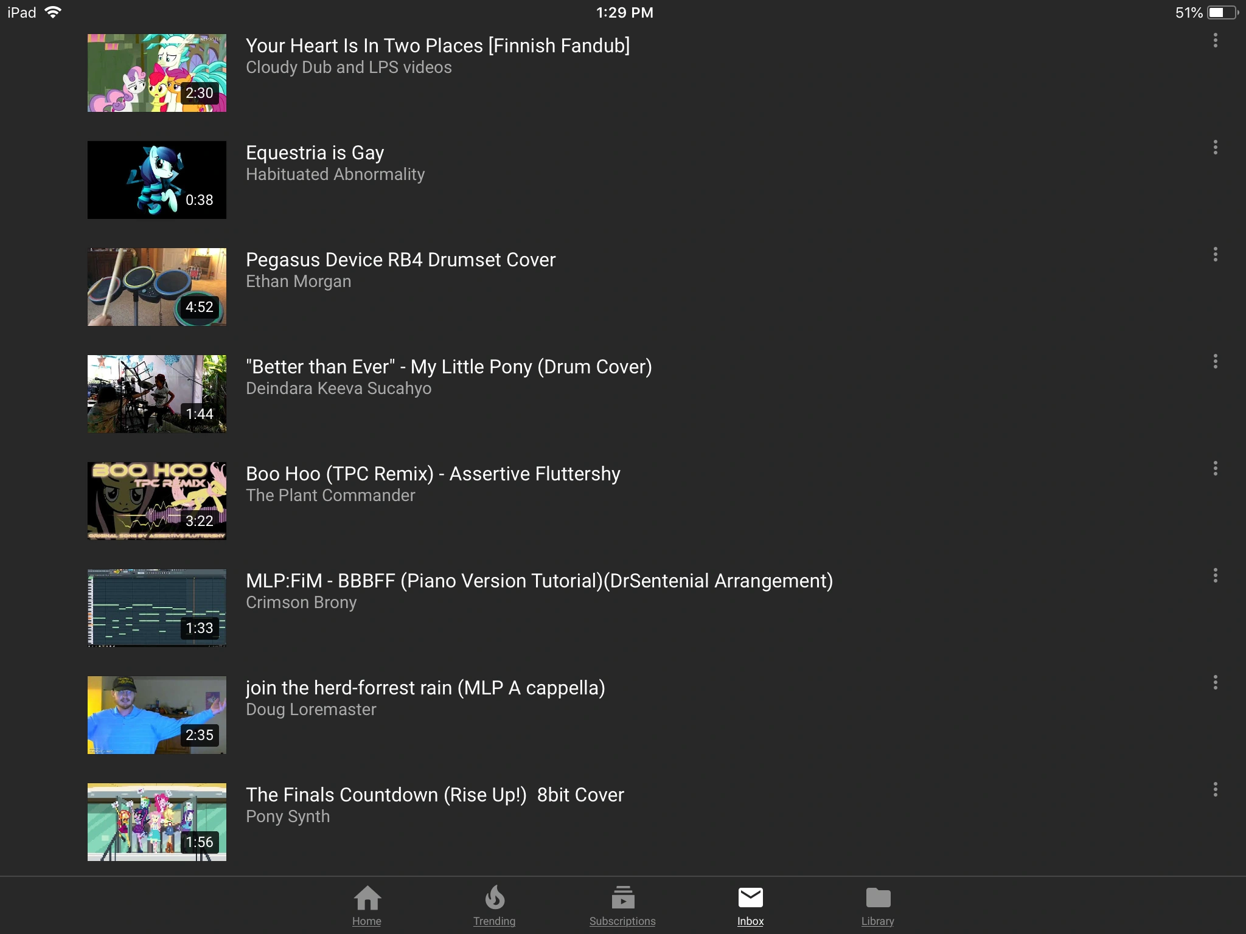Open the Pegasus Device RB4 Drumset Cover title
Image resolution: width=1246 pixels, height=934 pixels.
click(x=400, y=260)
